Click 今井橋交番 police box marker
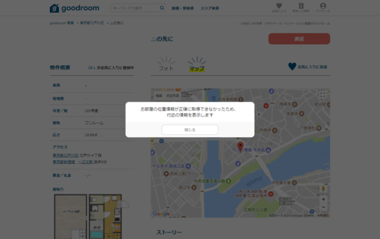The image size is (380, 239). click(294, 183)
